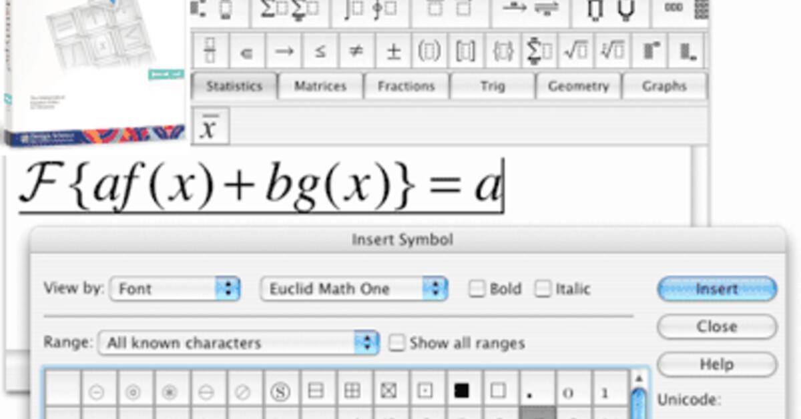This screenshot has width=801, height=419.
Task: Open the View by Font dropdown
Action: click(x=175, y=289)
